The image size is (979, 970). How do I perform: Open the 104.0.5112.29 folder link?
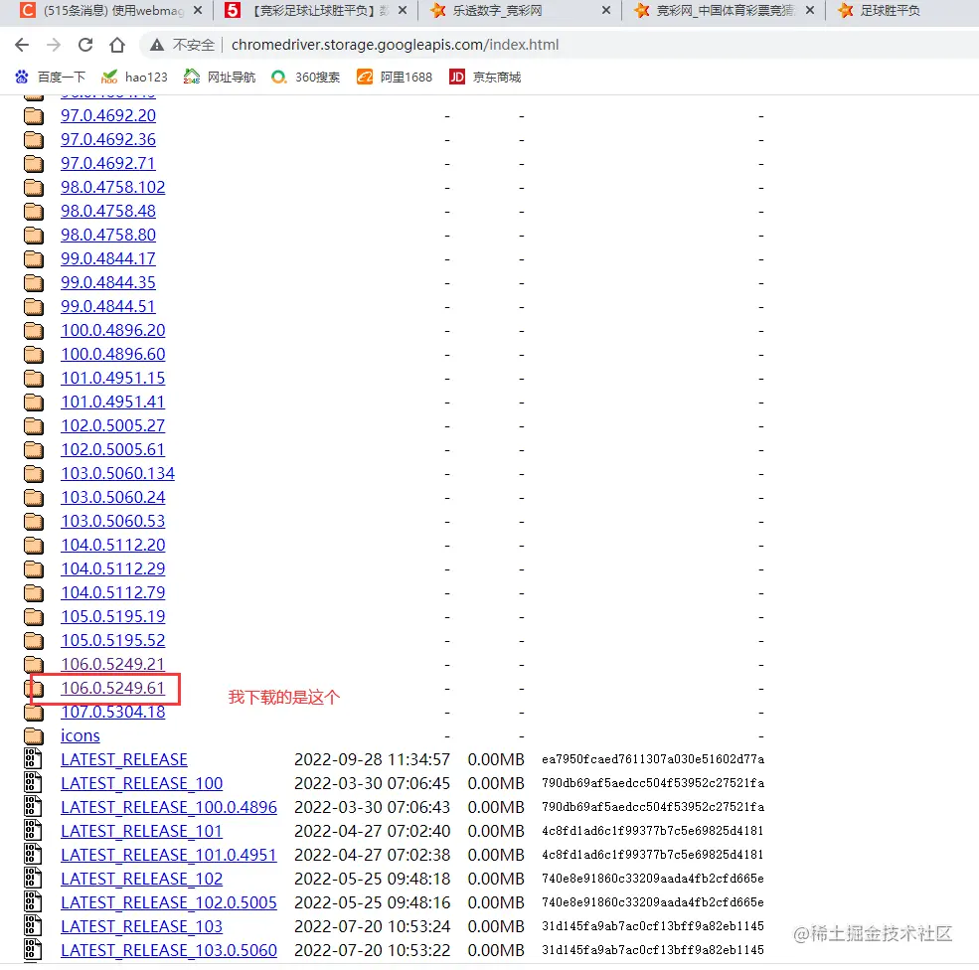[x=113, y=569]
